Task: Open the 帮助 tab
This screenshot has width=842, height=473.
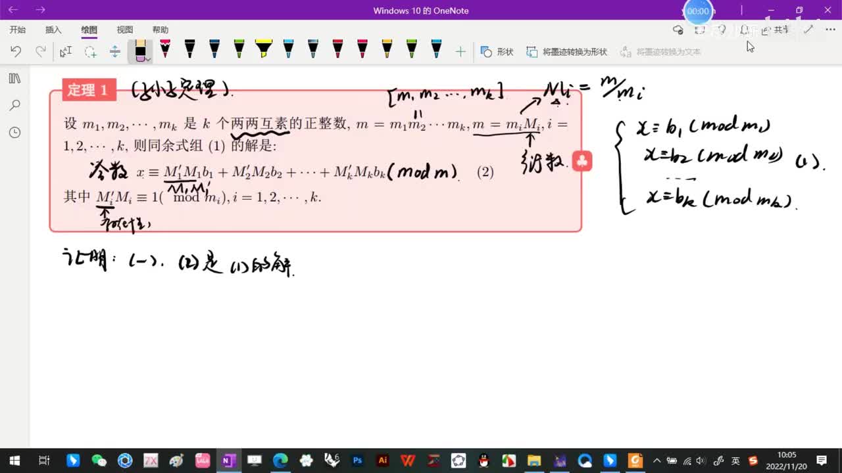Action: point(160,30)
